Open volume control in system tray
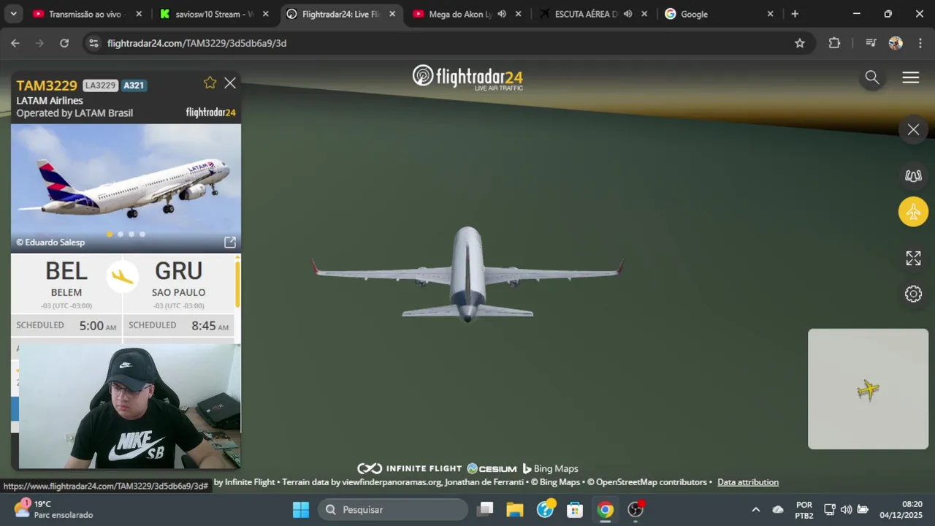The height and width of the screenshot is (526, 935). (846, 509)
